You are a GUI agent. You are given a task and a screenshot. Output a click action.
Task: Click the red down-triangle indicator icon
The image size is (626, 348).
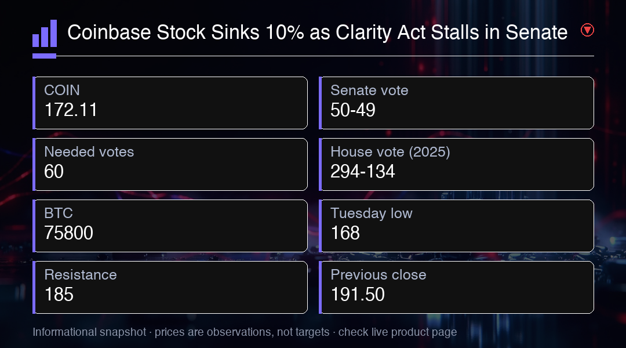(587, 30)
